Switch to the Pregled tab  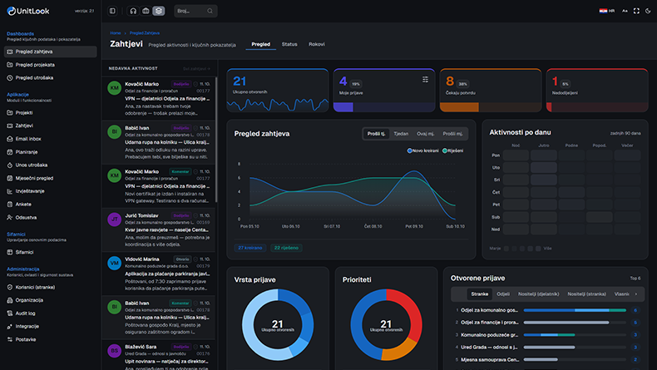point(260,44)
